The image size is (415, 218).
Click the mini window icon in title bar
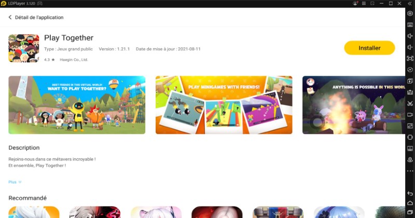point(372,4)
